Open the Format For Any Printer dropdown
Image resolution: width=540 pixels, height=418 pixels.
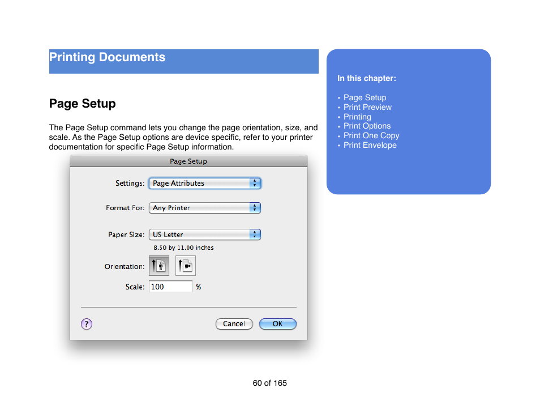point(205,208)
